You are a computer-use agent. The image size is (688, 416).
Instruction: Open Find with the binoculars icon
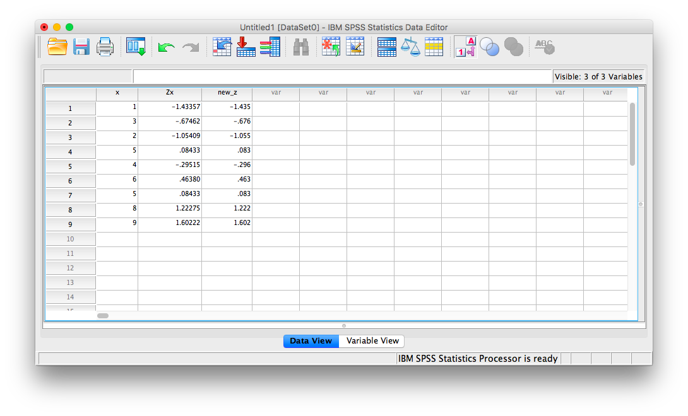coord(301,47)
